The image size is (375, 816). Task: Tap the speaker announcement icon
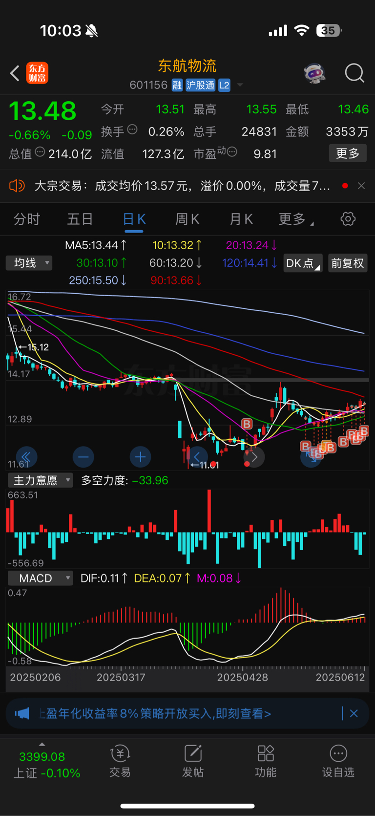tap(17, 186)
